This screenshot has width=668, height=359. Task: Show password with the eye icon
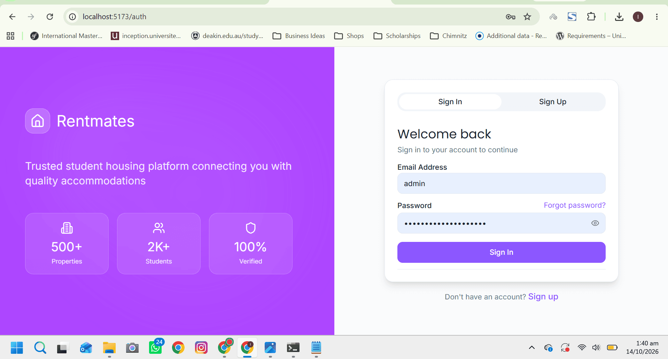pos(595,223)
